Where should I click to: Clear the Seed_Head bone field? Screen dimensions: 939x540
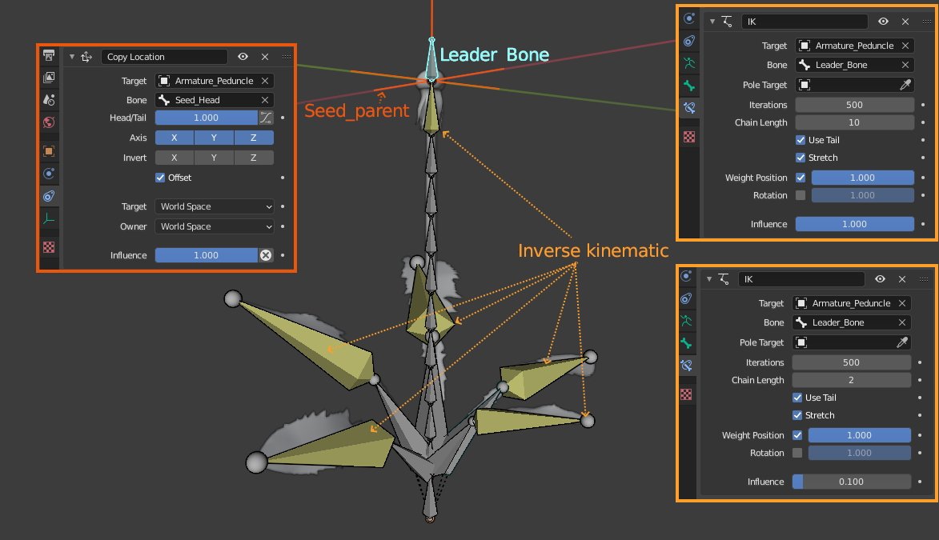coord(265,100)
